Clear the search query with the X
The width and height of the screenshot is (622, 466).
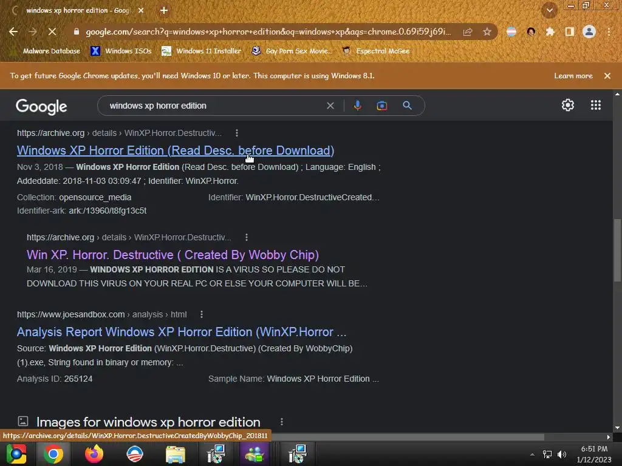(330, 106)
